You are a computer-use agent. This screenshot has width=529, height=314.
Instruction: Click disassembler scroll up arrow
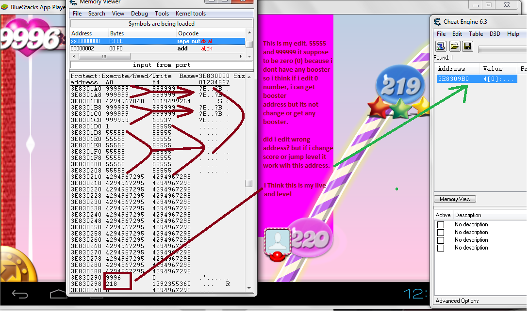249,32
